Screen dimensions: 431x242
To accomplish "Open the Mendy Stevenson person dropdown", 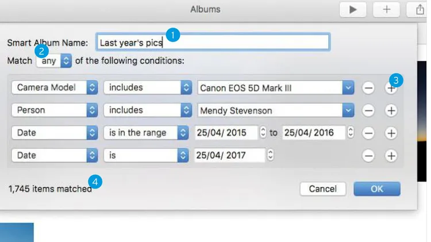I will pos(347,110).
